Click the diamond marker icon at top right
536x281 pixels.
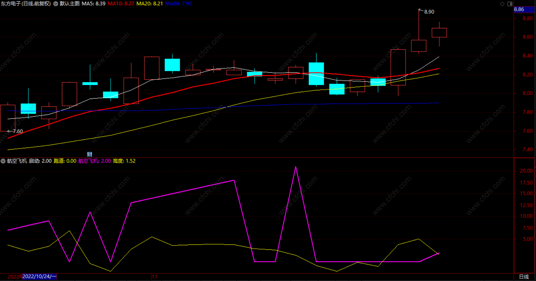pos(502,4)
